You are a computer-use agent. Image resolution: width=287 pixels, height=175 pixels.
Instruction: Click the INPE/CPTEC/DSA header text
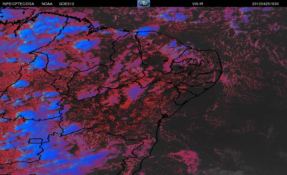(18, 4)
